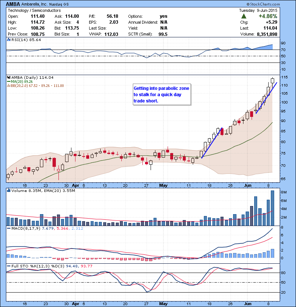This screenshot has height=307, width=296.
Task: Click the Options value yes
Action: (164, 16)
